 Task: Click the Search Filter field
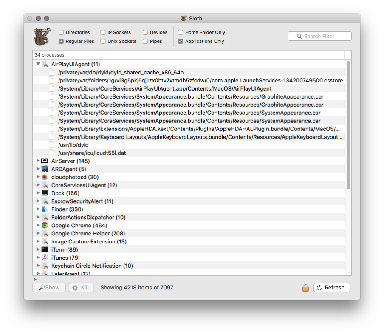(319, 36)
